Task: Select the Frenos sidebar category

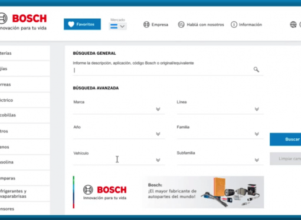Action: click(25, 147)
